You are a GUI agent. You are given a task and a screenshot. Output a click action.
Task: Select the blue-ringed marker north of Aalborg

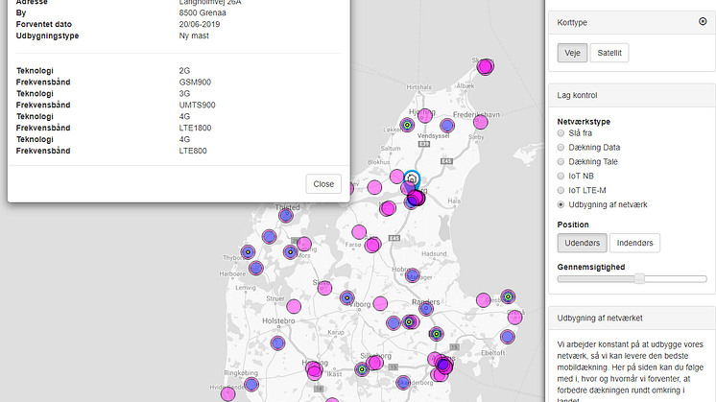[x=412, y=178]
